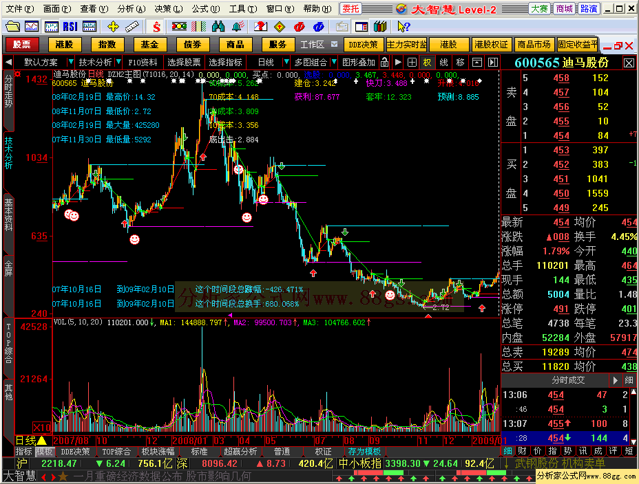
Task: Click the RSI indicator toolbar icon
Action: point(70,27)
